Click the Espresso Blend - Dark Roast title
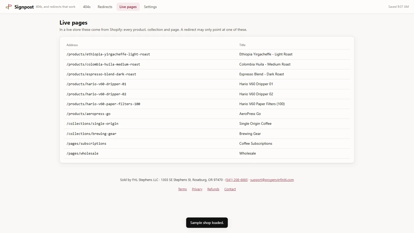The width and height of the screenshot is (414, 233). tap(262, 74)
